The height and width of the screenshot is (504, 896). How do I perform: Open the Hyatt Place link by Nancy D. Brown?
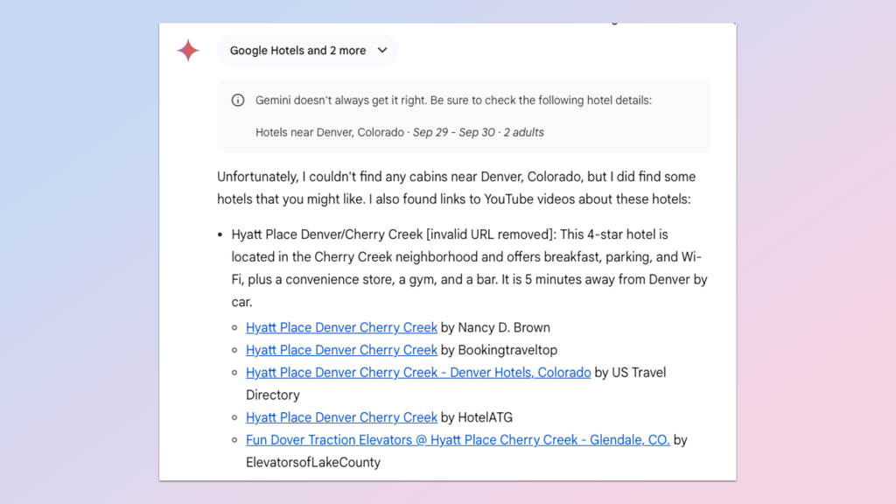341,327
